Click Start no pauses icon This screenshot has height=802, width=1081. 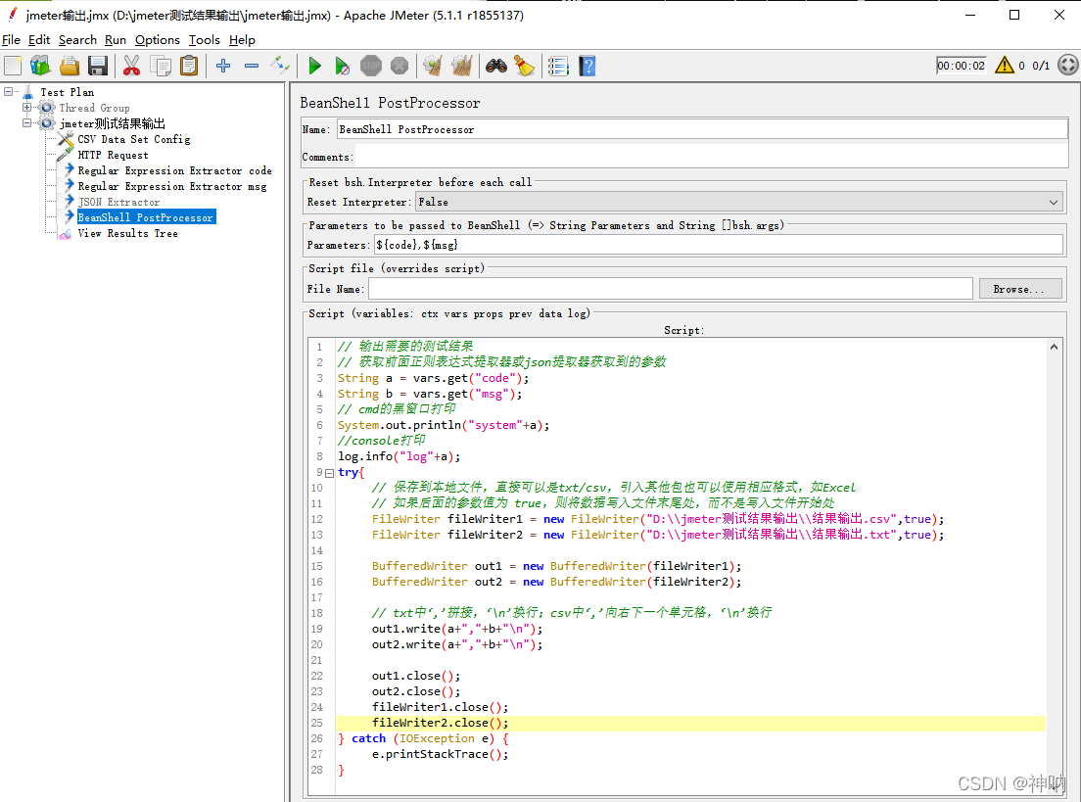tap(342, 66)
